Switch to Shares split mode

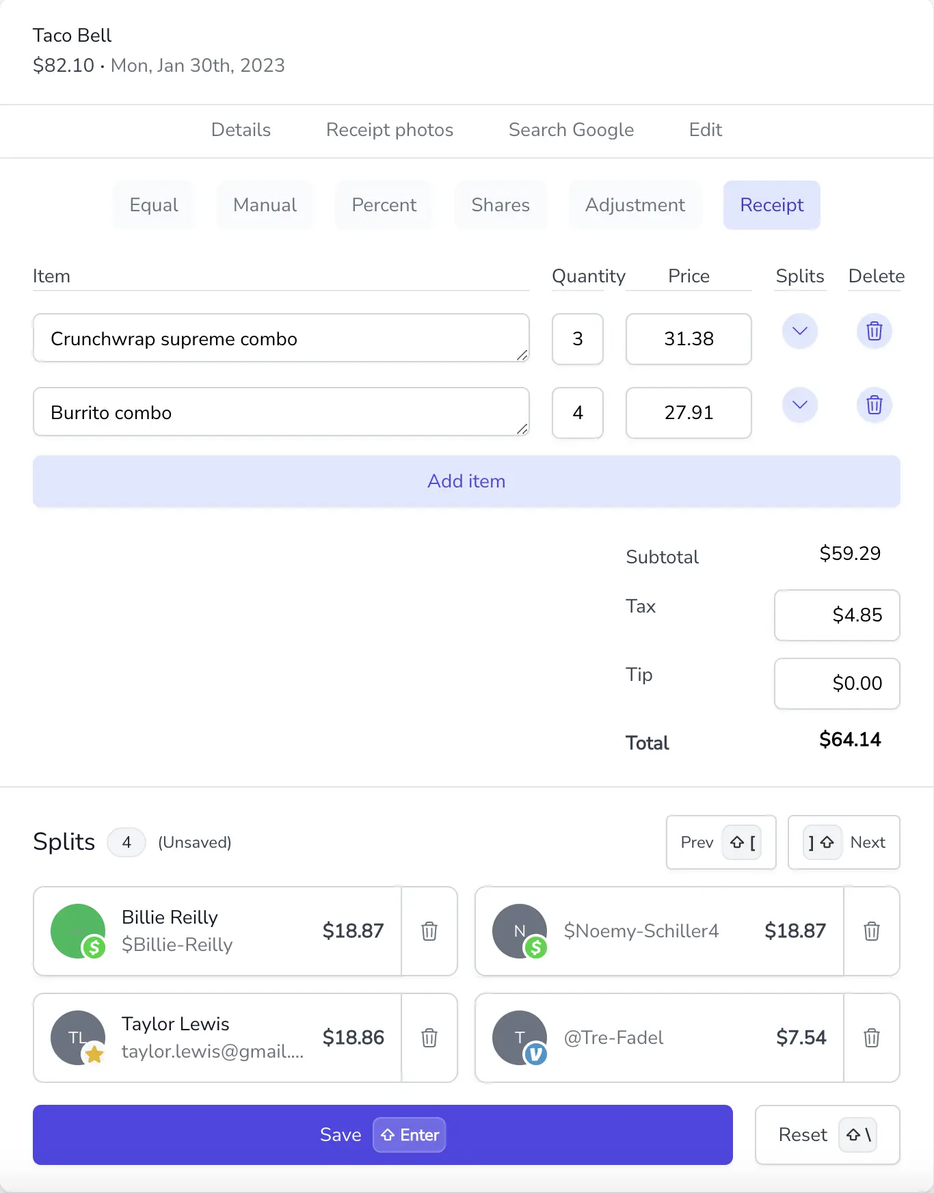(501, 205)
